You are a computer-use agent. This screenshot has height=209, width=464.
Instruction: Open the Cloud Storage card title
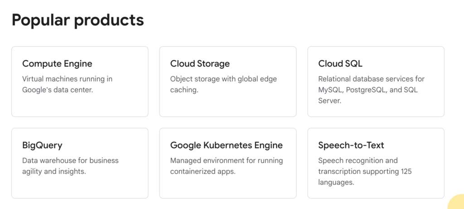[x=200, y=63]
